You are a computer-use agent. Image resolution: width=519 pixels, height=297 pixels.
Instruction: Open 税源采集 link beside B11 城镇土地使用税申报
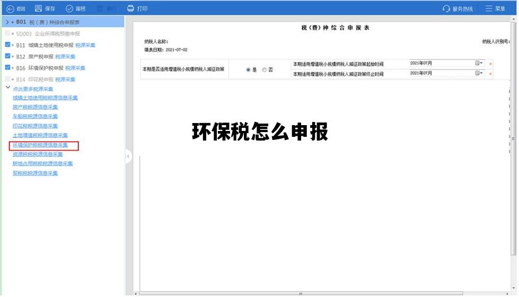coord(85,45)
